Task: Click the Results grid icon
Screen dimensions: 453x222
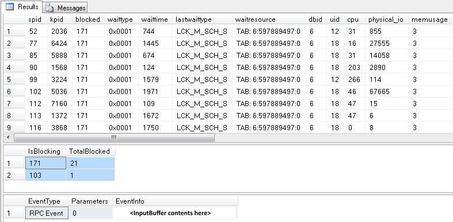Action: click(10, 7)
